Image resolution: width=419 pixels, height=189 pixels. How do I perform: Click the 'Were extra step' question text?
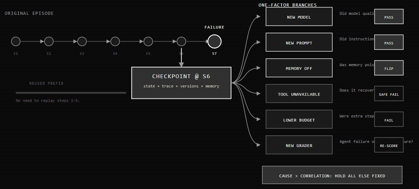pos(357,116)
